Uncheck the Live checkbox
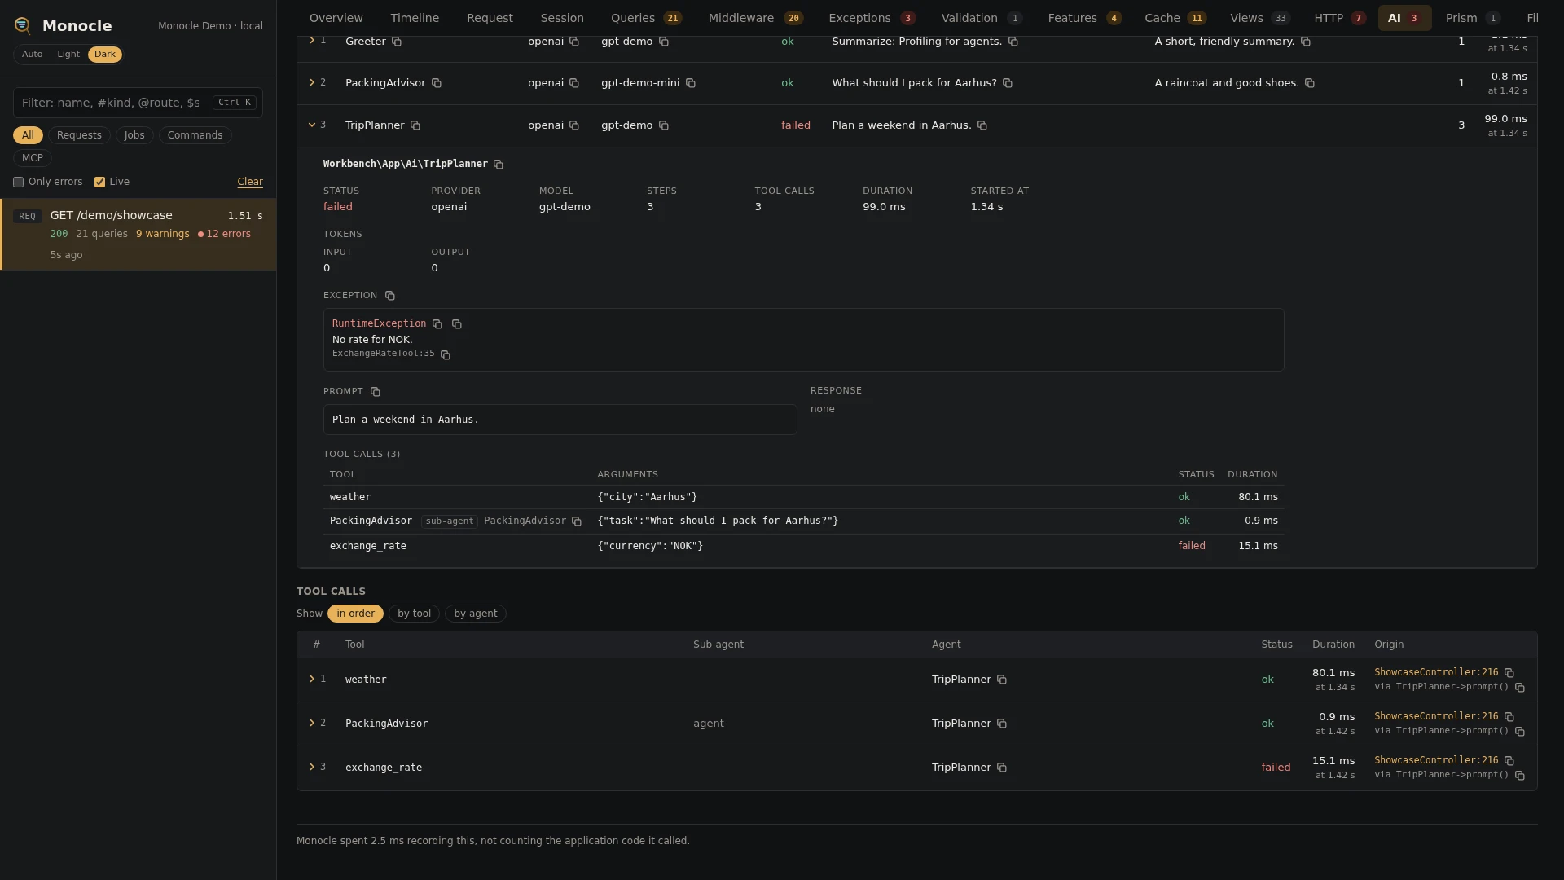The image size is (1564, 880). tap(99, 183)
